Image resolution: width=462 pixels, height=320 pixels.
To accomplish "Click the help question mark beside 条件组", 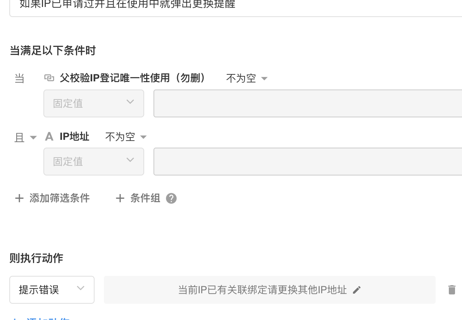I will click(x=171, y=198).
